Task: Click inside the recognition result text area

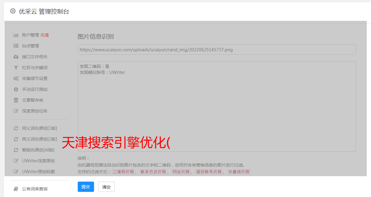Action: tap(216, 106)
